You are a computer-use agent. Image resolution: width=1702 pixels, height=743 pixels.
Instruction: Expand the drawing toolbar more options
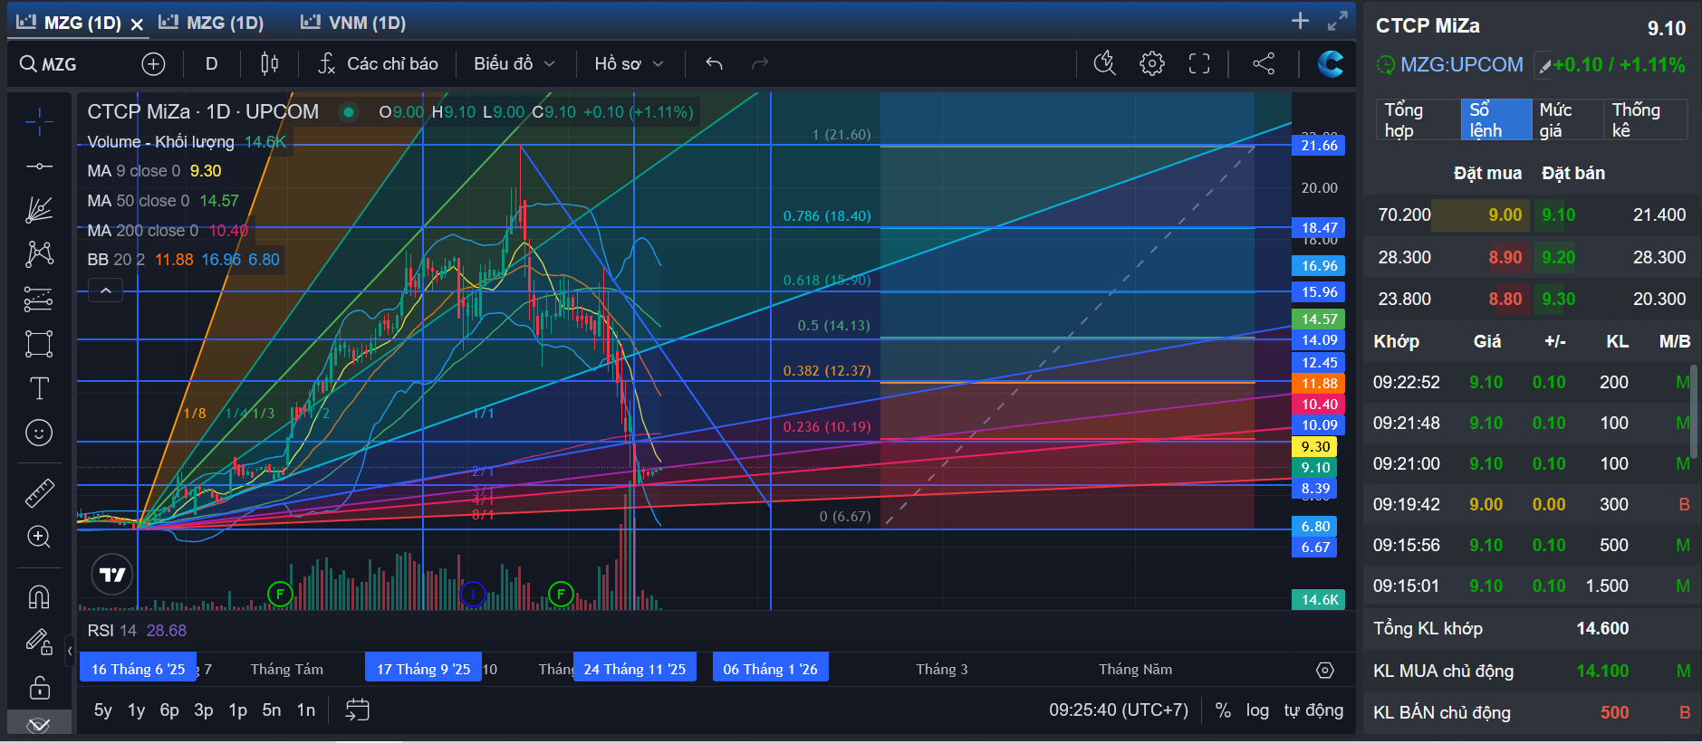click(39, 724)
